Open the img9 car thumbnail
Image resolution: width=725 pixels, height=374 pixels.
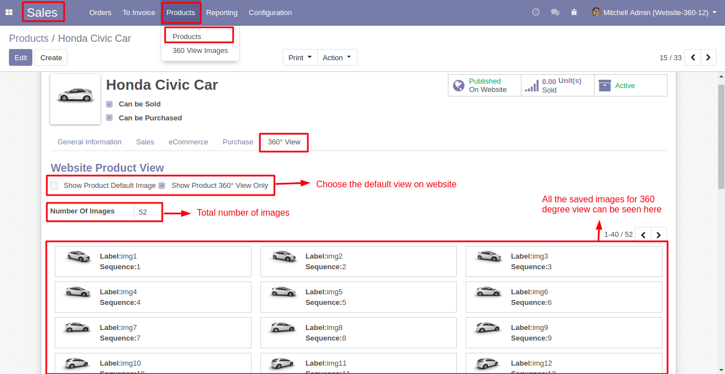coord(489,327)
